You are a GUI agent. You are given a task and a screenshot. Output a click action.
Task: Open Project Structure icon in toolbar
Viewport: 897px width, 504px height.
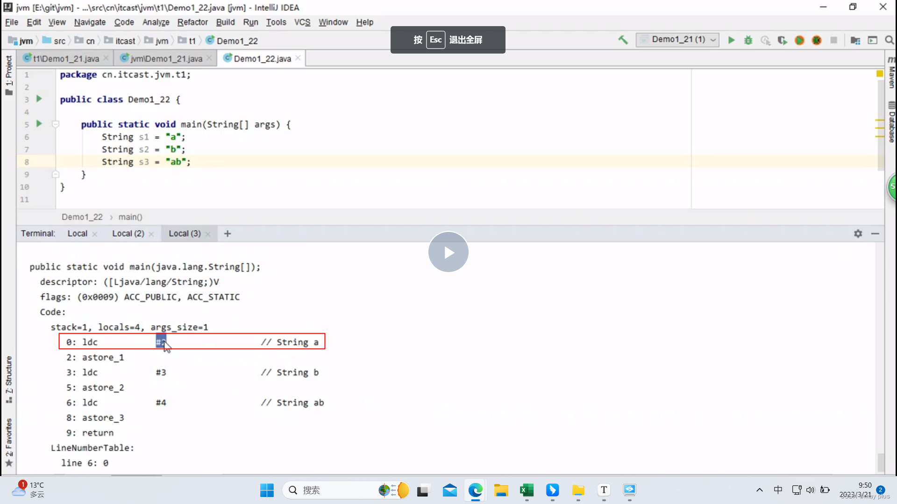pos(855,40)
